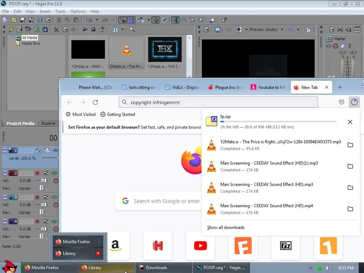Open Most Visited bookmarks

[81, 114]
